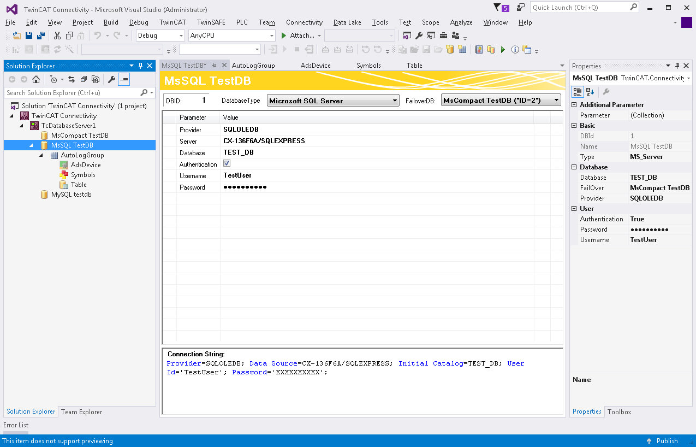Image resolution: width=696 pixels, height=447 pixels.
Task: Click the Publish button in status bar
Action: pyautogui.click(x=662, y=441)
